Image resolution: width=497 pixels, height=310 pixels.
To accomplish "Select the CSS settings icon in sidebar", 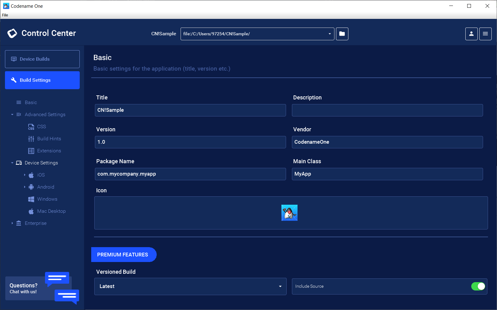I will [x=31, y=127].
